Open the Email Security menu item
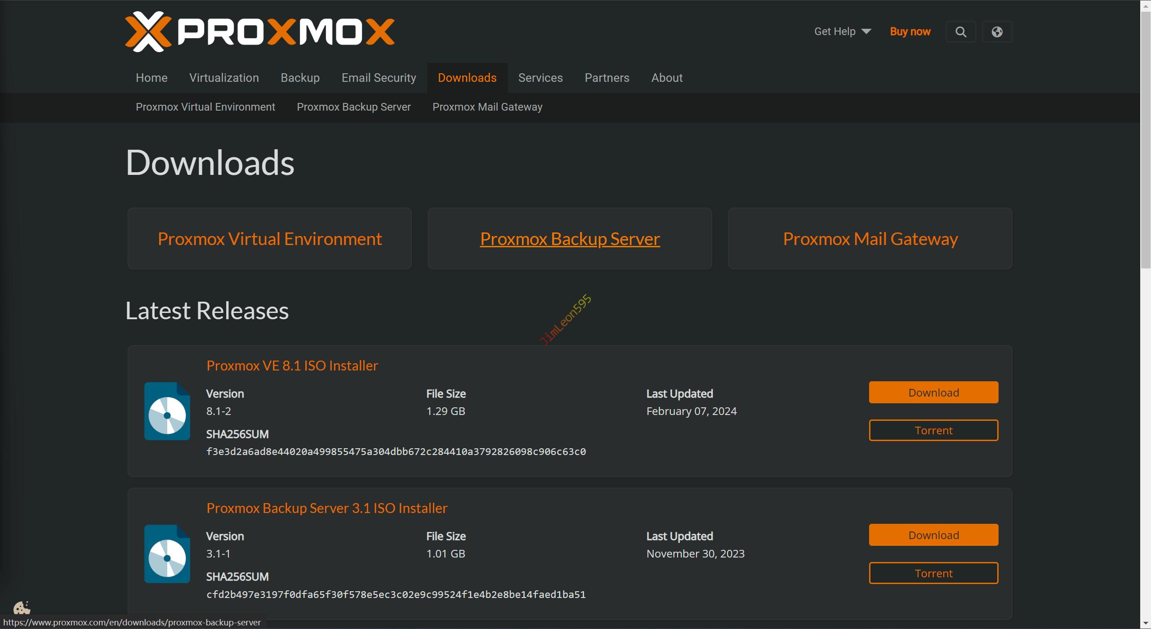 [379, 78]
